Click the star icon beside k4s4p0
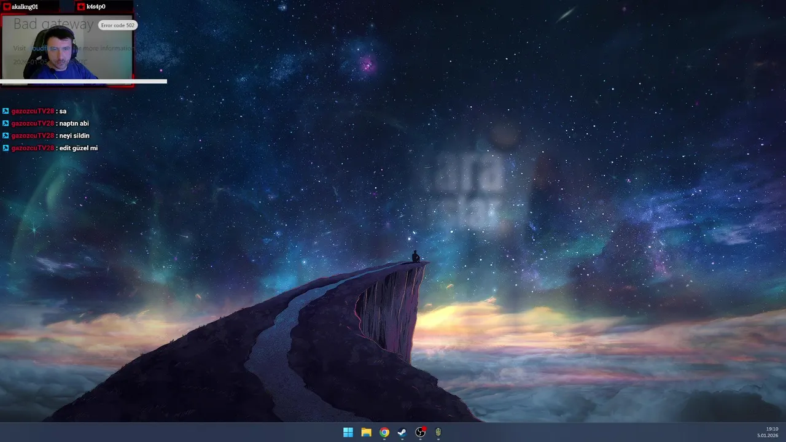 pos(82,7)
